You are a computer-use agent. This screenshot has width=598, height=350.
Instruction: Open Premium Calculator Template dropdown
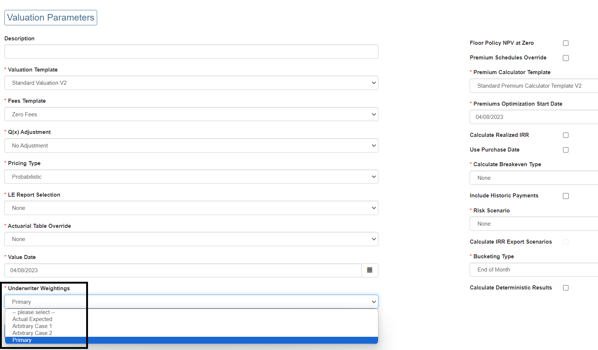pos(534,86)
